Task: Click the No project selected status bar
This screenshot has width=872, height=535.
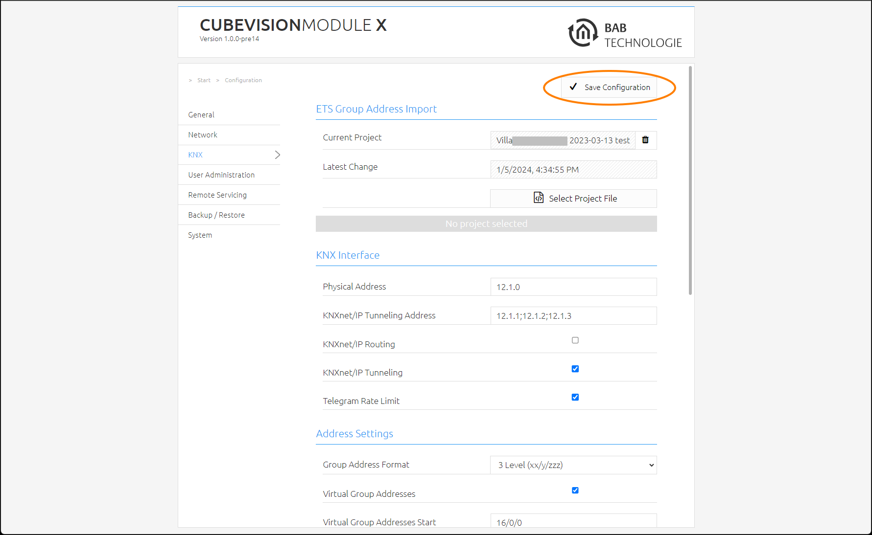Action: (486, 223)
